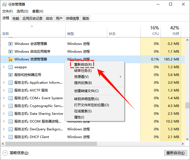Click the vertical scrollbar thumb
This screenshot has height=160, width=190.
[x=187, y=105]
